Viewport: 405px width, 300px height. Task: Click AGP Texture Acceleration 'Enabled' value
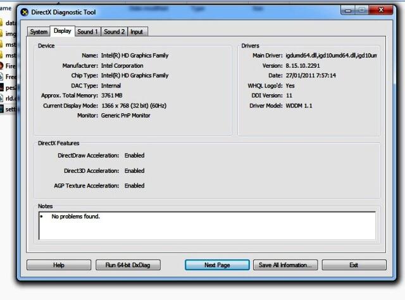[134, 185]
